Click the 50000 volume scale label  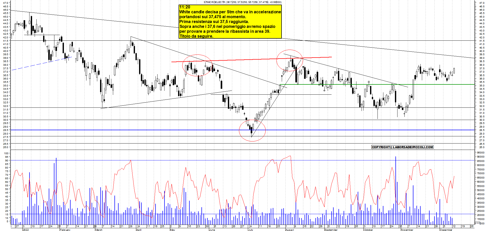click(481, 190)
